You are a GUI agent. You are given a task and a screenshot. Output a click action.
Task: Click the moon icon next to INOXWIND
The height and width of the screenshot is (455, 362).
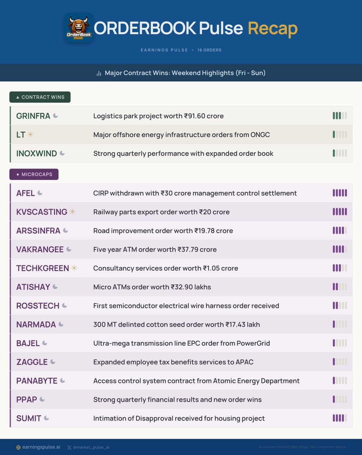click(x=62, y=153)
